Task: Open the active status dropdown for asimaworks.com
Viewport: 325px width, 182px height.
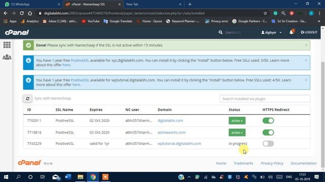Action: [237, 132]
